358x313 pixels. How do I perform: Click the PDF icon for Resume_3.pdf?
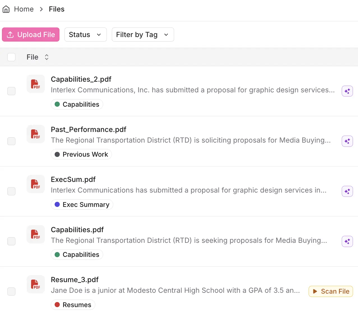point(36,284)
